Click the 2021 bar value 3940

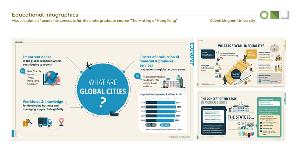[x=178, y=116]
